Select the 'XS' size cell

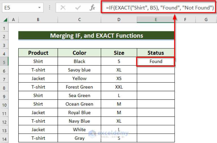tap(119, 78)
